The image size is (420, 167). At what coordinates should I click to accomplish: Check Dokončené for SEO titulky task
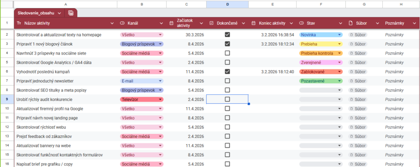(x=227, y=90)
